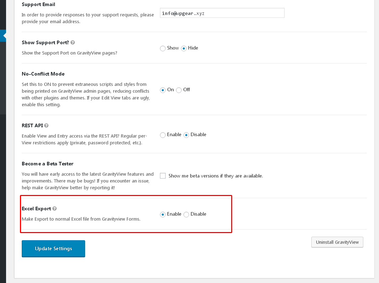Open help icon next to Show Support Port
The image size is (379, 283).
pyautogui.click(x=73, y=42)
